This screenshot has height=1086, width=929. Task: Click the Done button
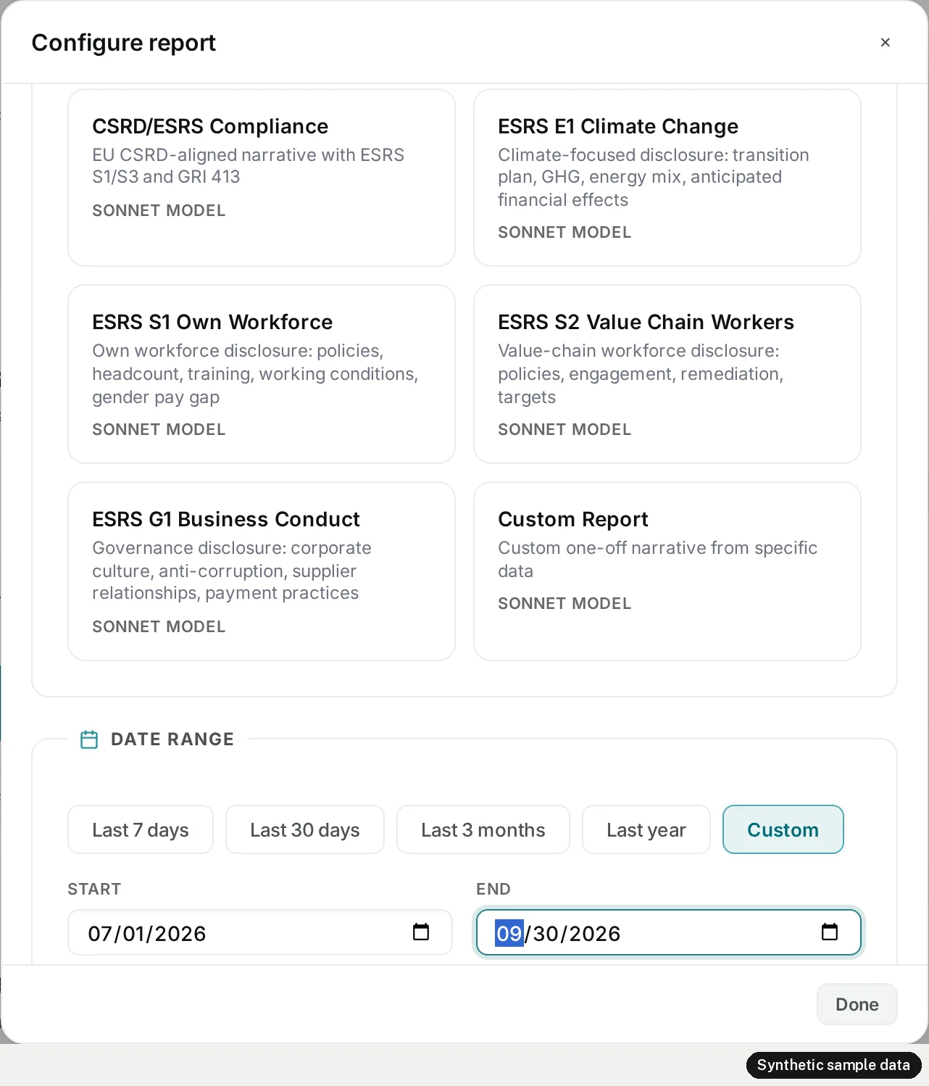pos(857,1004)
